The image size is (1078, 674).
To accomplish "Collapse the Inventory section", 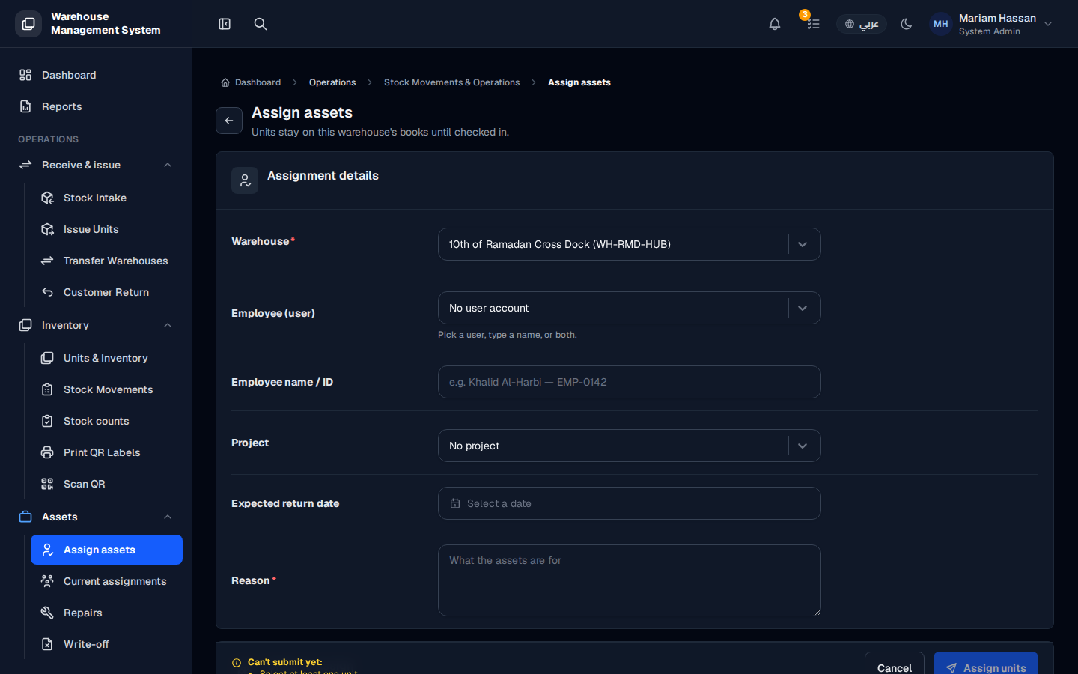I will click(x=96, y=325).
